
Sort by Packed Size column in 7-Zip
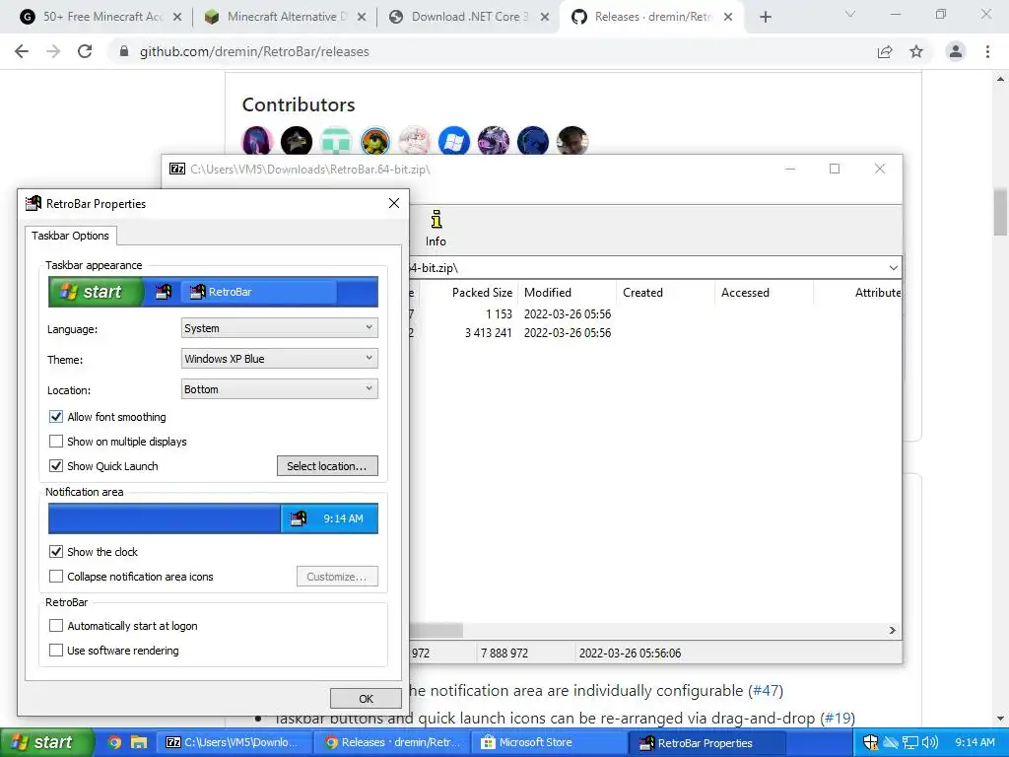click(482, 292)
